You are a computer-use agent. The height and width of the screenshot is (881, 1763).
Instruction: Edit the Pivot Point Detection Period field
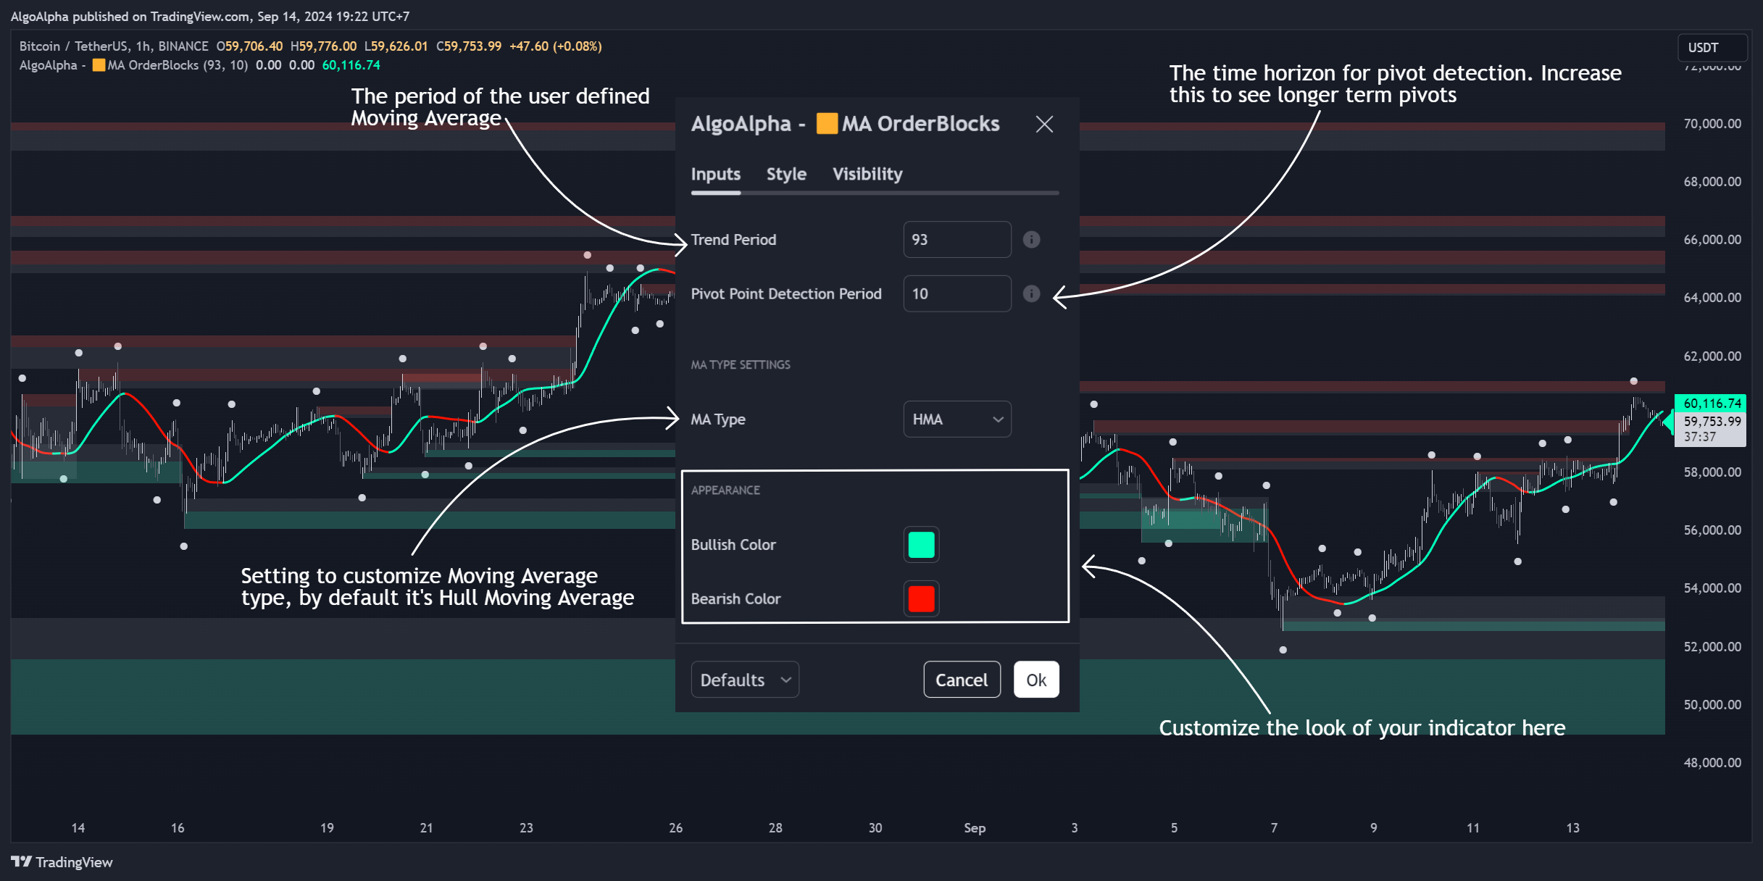[x=956, y=293]
